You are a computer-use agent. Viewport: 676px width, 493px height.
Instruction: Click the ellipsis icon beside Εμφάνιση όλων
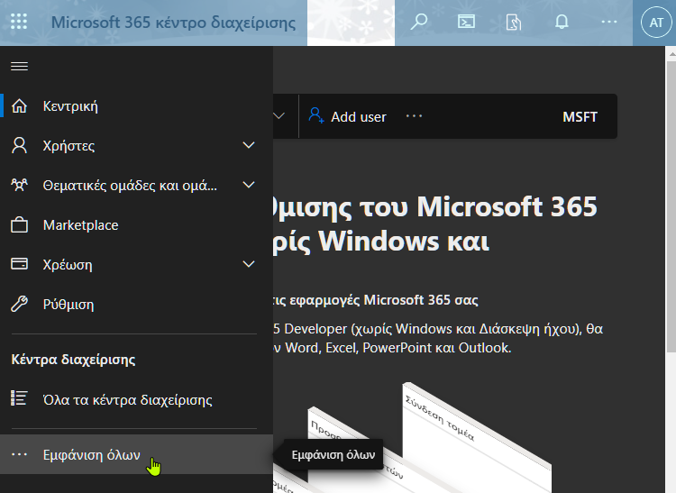click(20, 454)
